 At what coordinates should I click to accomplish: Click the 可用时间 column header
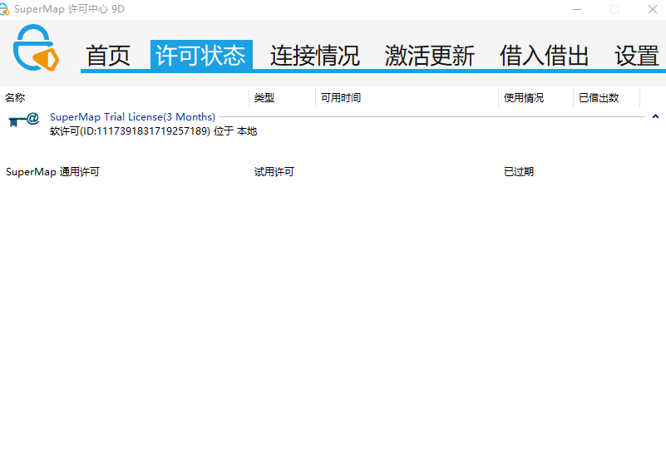coord(341,98)
